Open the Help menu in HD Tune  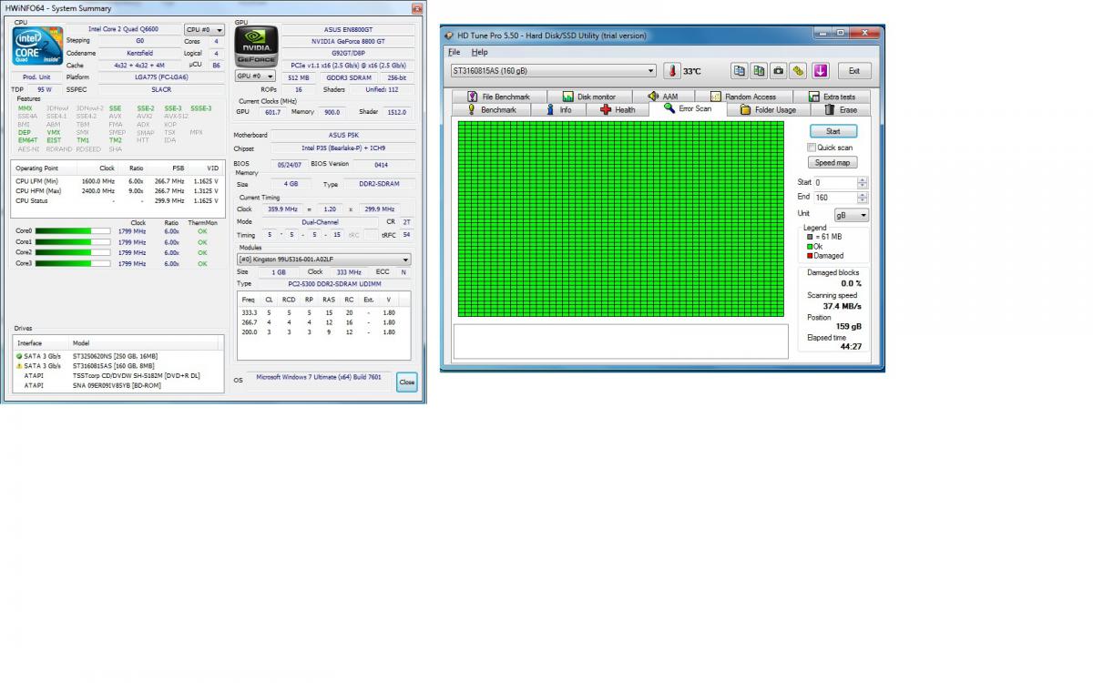click(x=479, y=53)
